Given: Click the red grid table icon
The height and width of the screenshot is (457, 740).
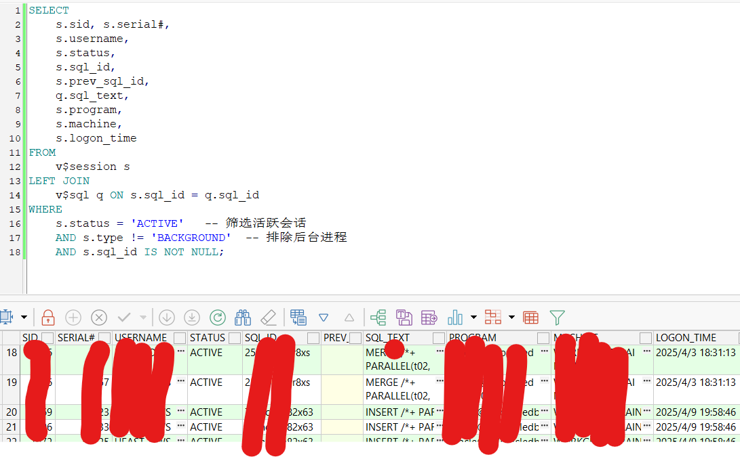Looking at the screenshot, I should 531,317.
